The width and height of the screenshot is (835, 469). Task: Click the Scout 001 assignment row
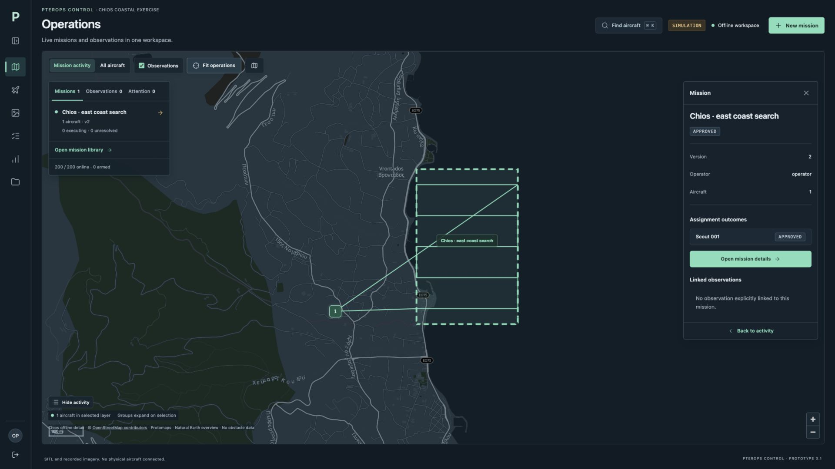pos(750,237)
